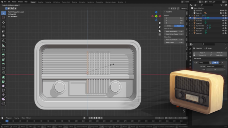Screen dimensions: 228x128
Task: Pick the Smooth tool
Action: pyautogui.click(x=3, y=86)
